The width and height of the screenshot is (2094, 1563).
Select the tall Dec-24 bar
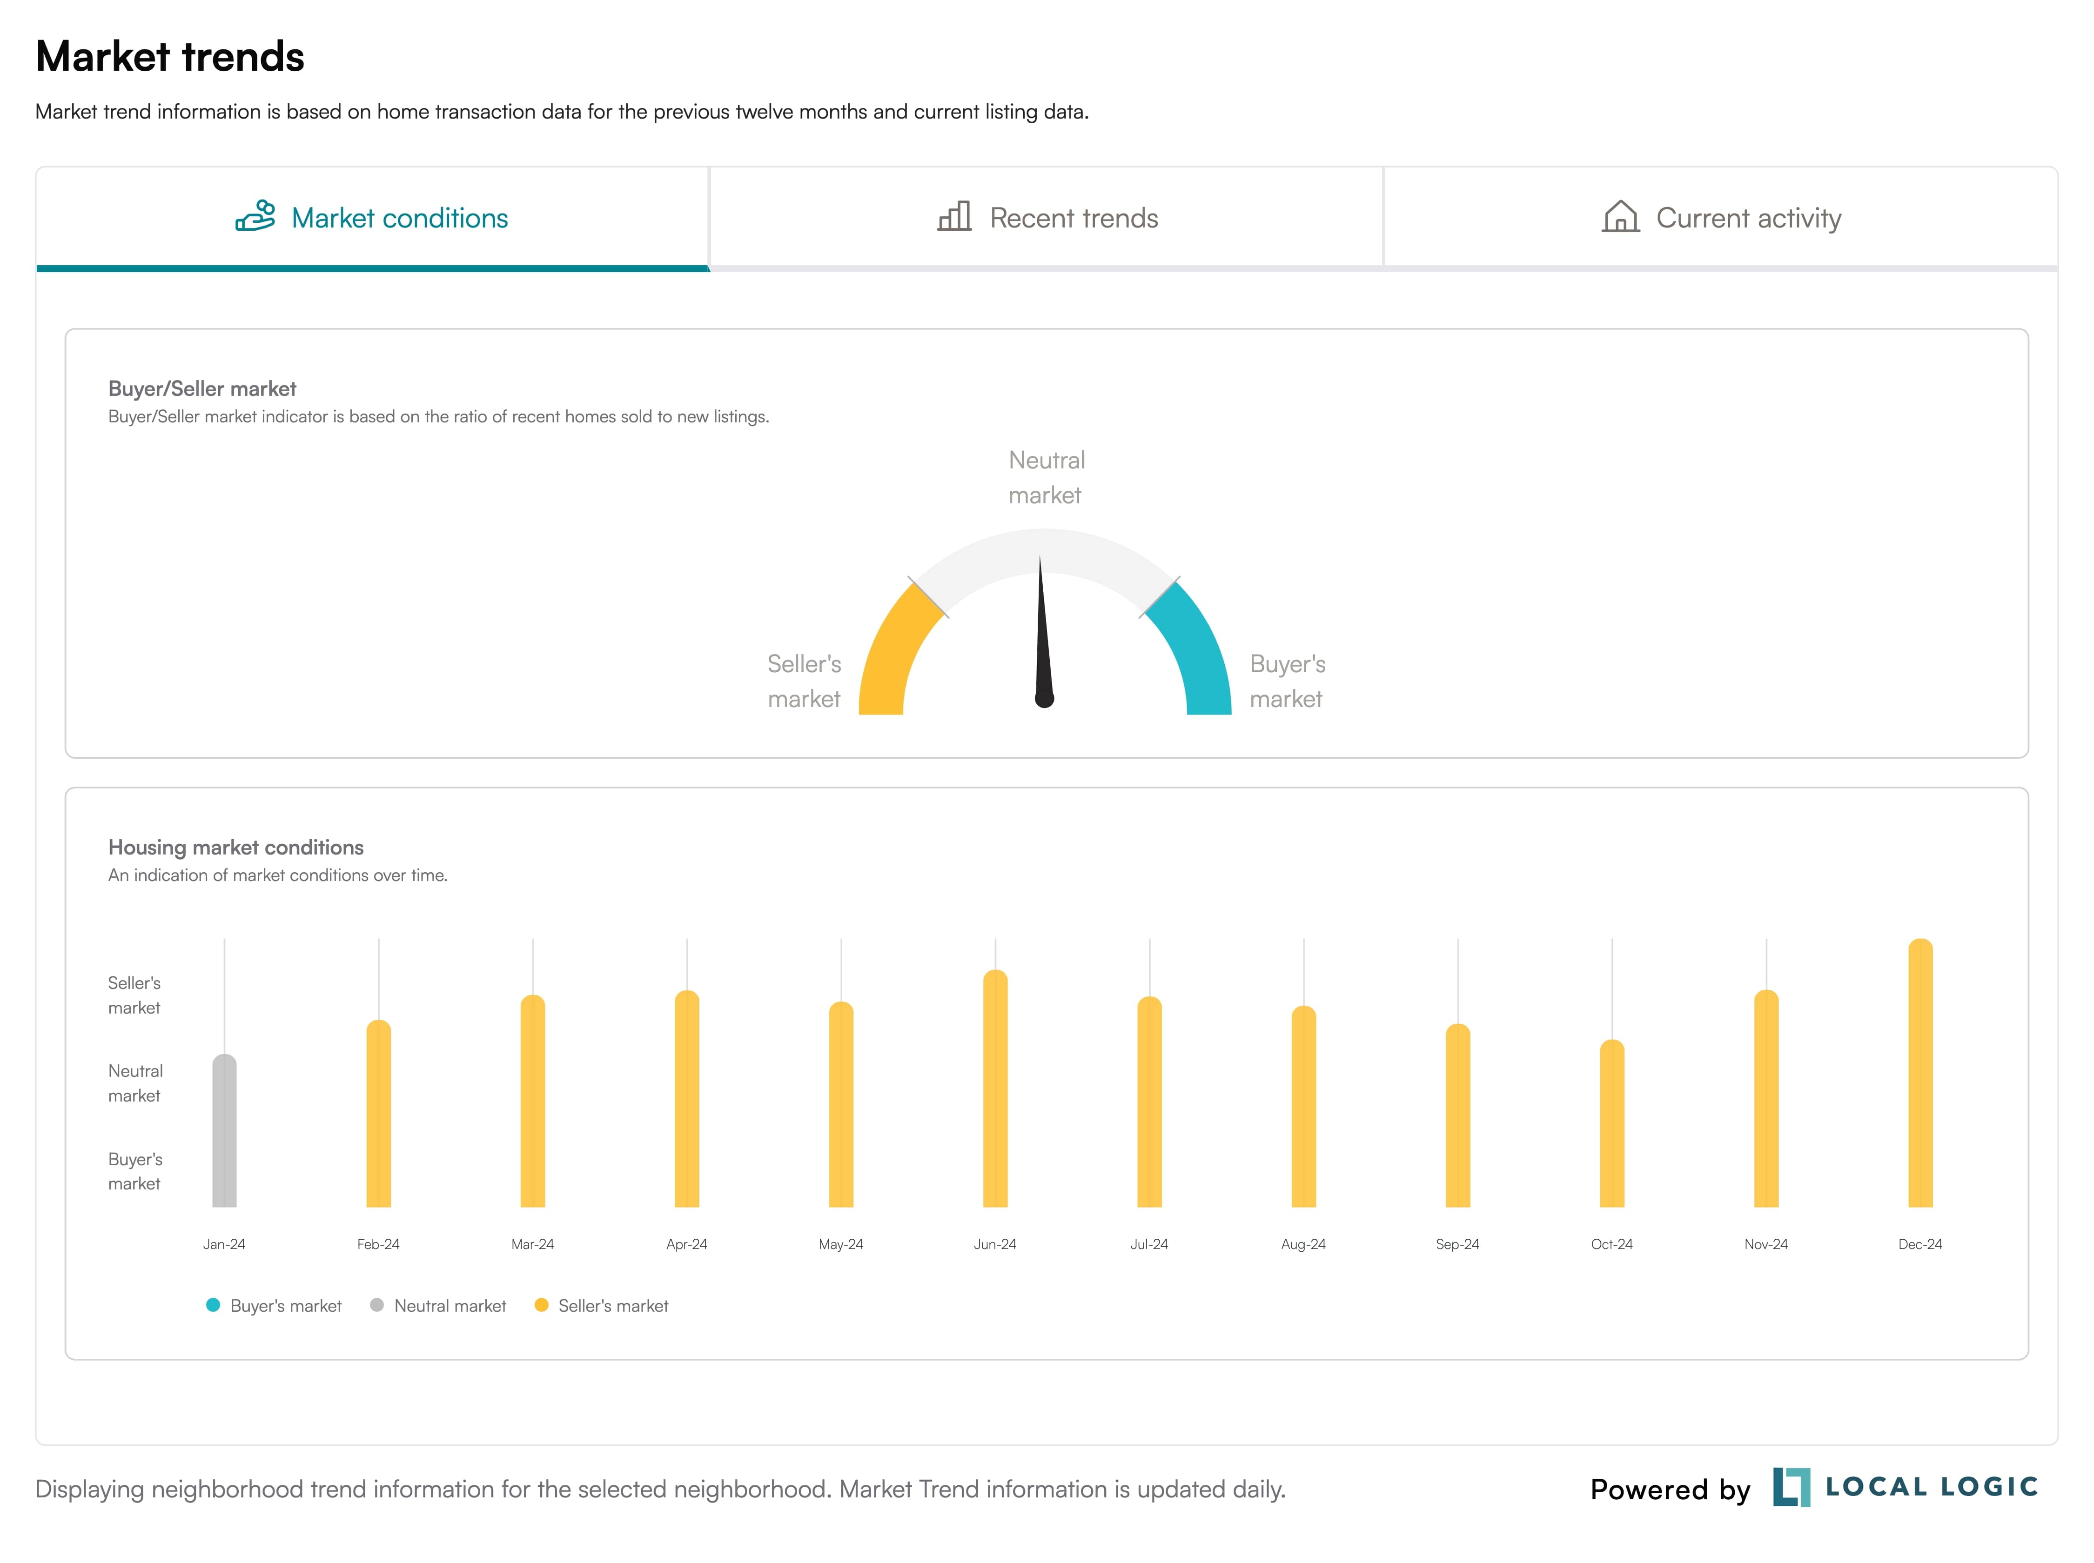[1921, 1073]
